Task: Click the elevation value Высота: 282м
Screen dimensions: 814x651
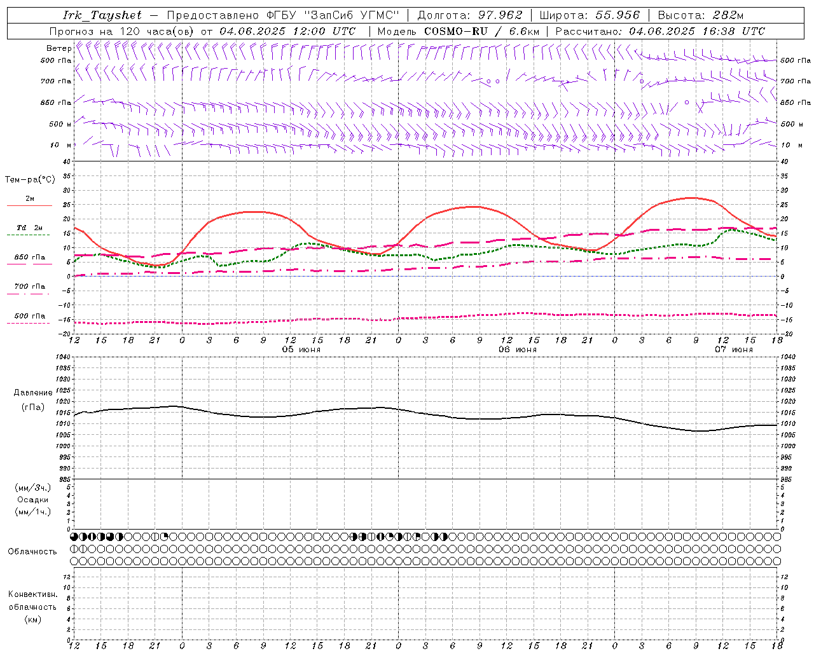Action: click(x=700, y=15)
